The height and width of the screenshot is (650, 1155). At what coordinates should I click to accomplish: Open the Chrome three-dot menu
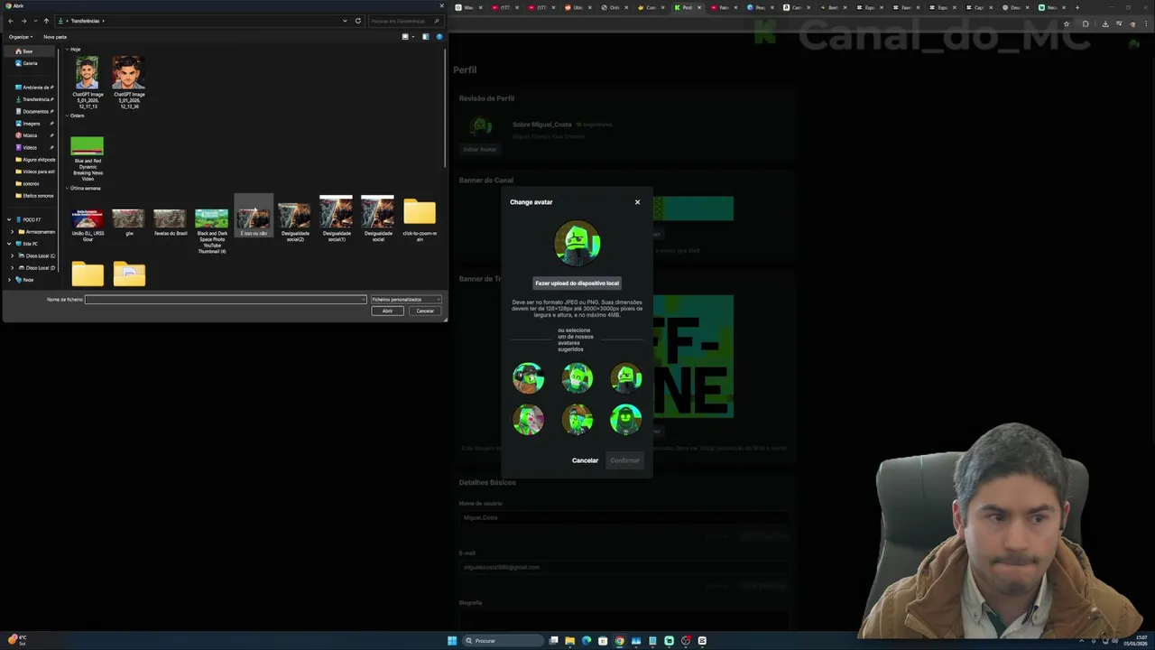[x=1146, y=23]
